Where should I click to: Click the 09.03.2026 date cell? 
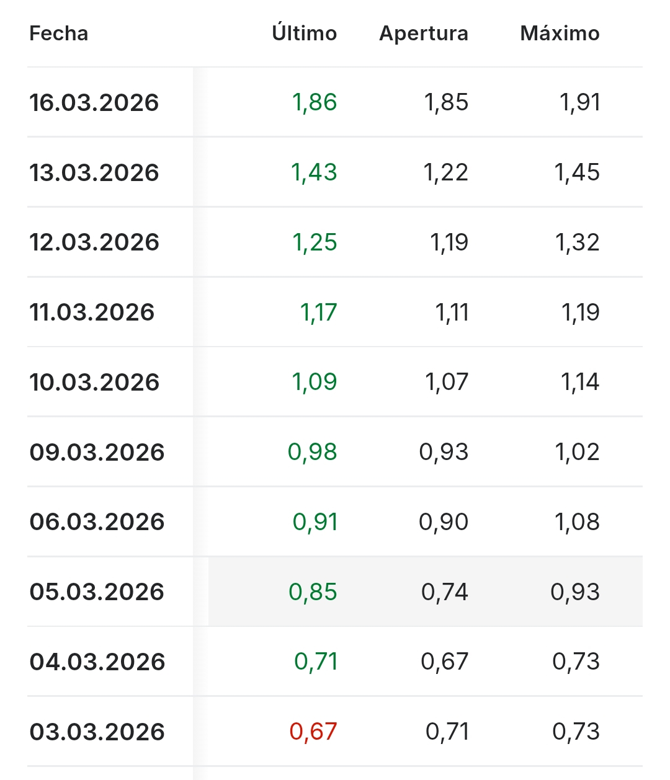[x=97, y=452]
